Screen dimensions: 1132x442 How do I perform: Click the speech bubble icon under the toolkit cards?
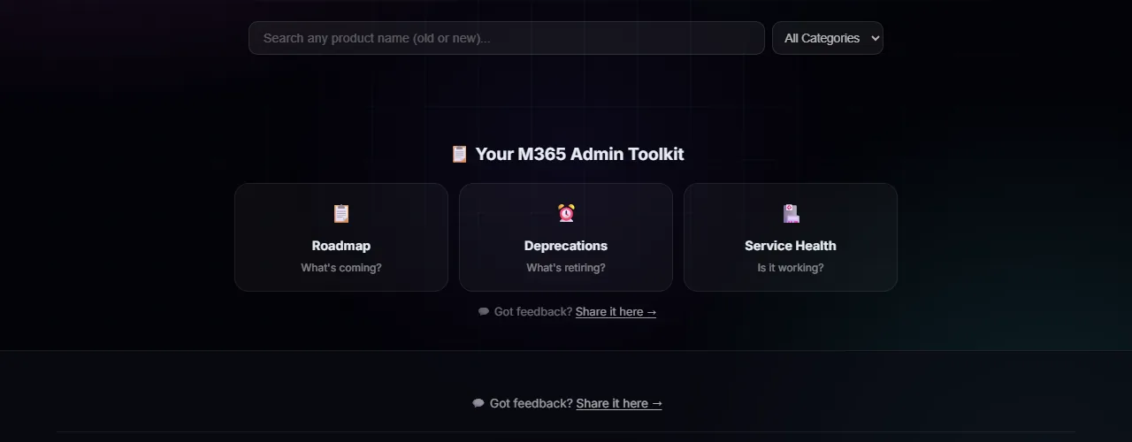(484, 312)
